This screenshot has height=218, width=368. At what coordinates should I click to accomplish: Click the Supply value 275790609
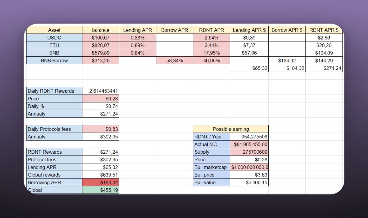click(x=249, y=152)
